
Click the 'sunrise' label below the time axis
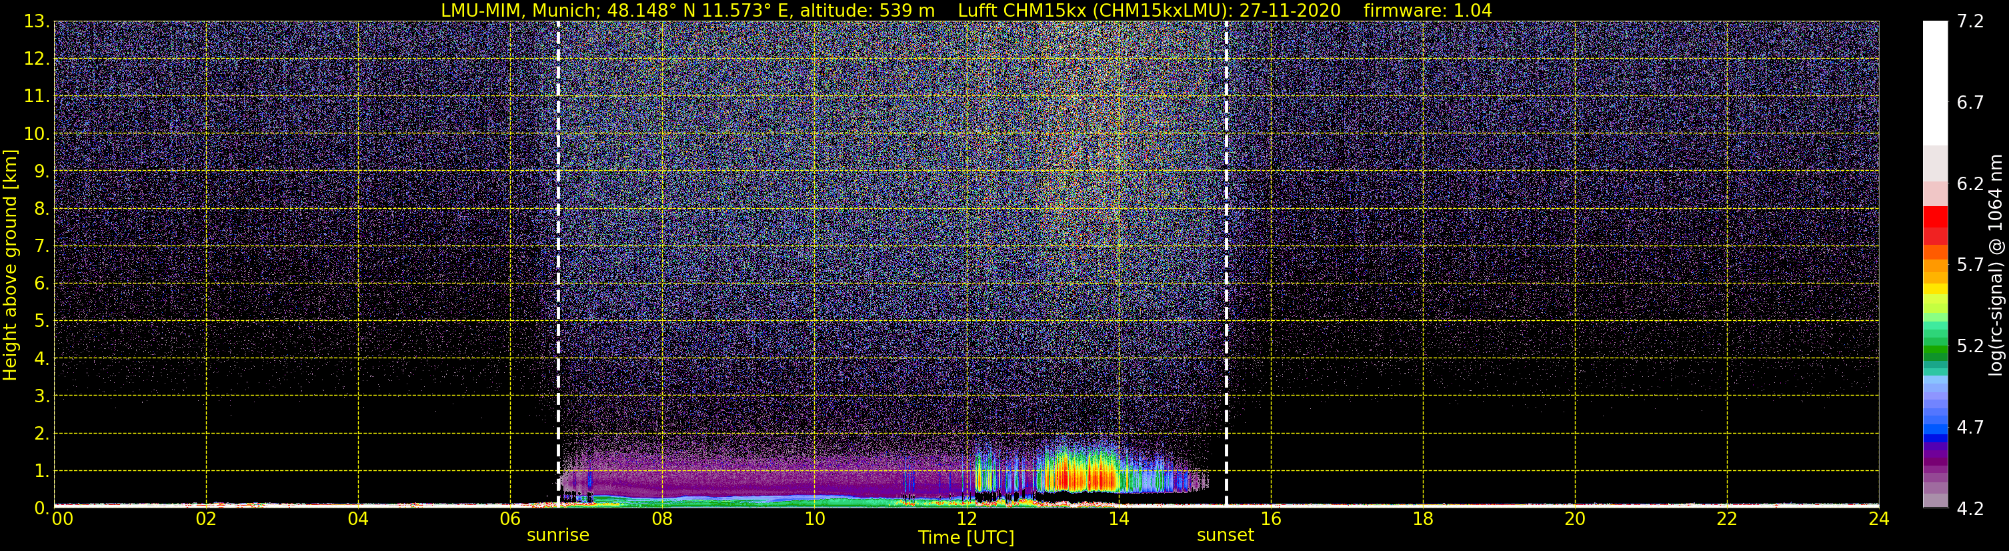point(557,534)
